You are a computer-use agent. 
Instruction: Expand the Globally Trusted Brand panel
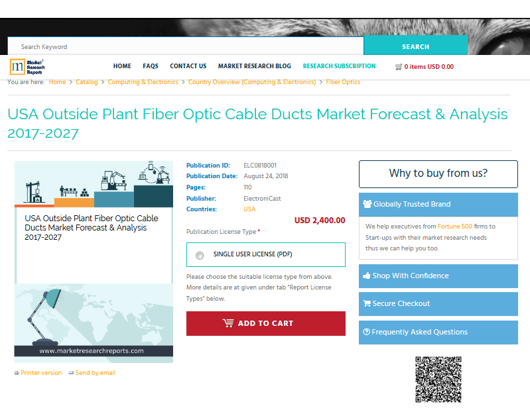(438, 205)
